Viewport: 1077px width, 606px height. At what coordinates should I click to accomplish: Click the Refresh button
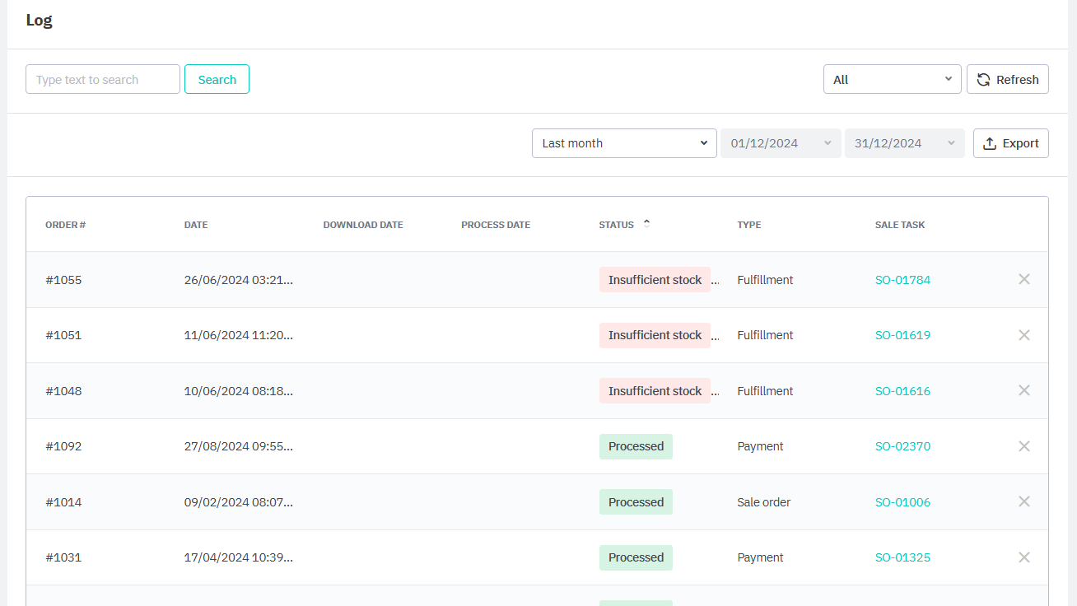[1008, 79]
